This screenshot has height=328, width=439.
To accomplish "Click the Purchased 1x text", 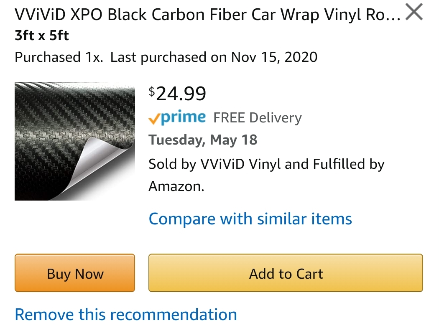I will [59, 57].
